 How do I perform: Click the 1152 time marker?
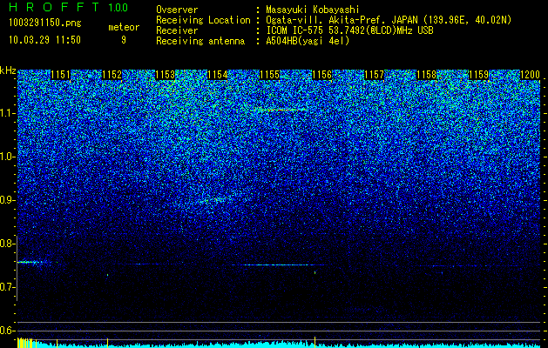pos(112,75)
